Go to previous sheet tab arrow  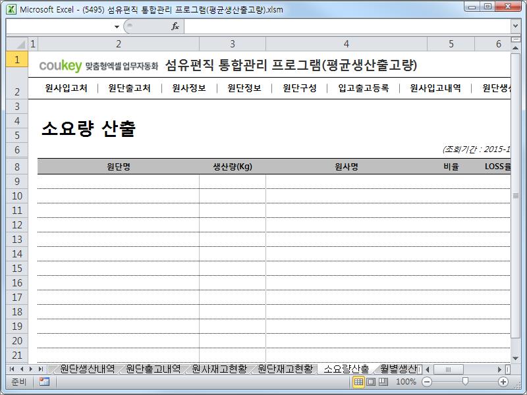(x=22, y=369)
